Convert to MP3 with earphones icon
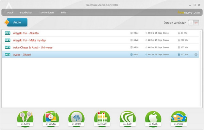 coord(25,119)
